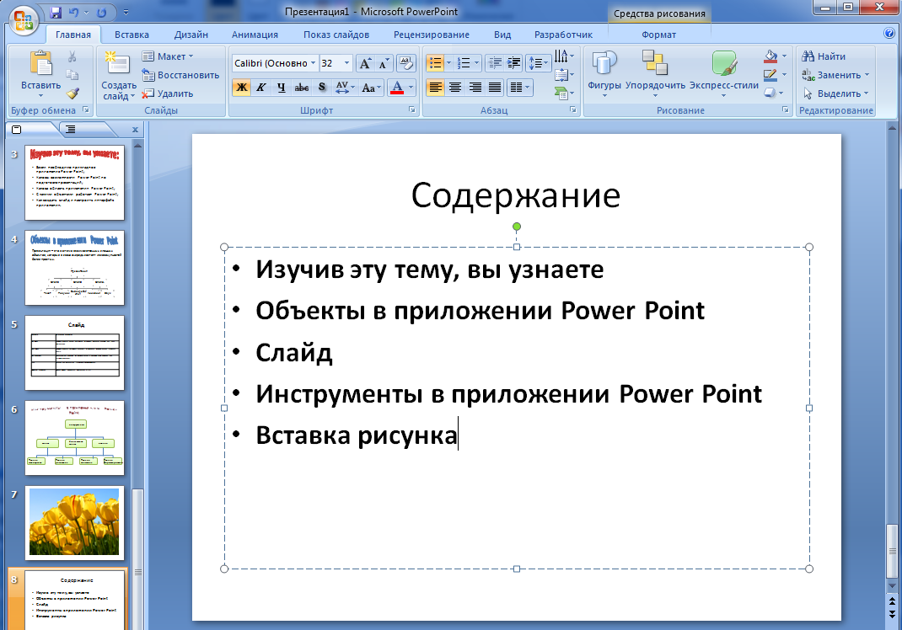Open font size 32 dropdown
Image resolution: width=902 pixels, height=630 pixels.
pyautogui.click(x=346, y=63)
